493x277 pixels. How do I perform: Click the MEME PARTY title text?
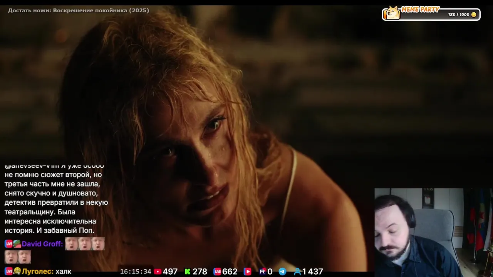(421, 10)
